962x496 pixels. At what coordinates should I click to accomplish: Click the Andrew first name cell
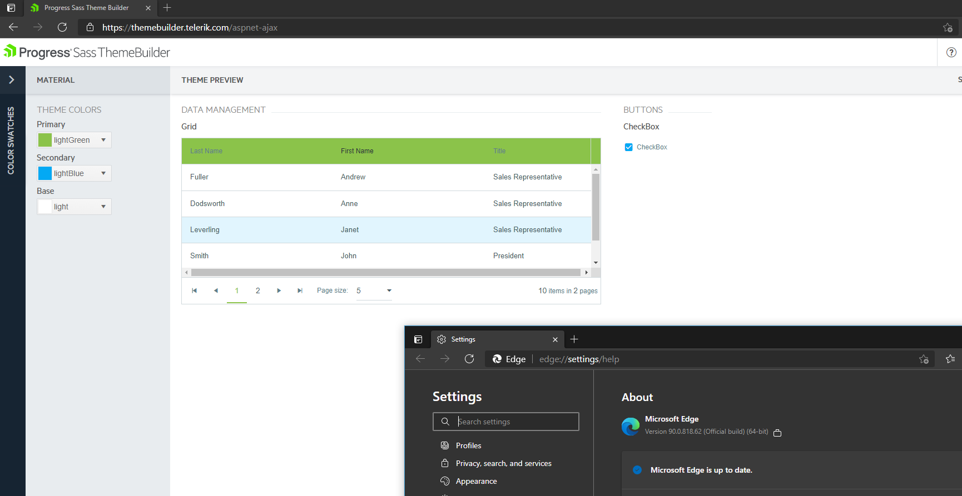(353, 177)
